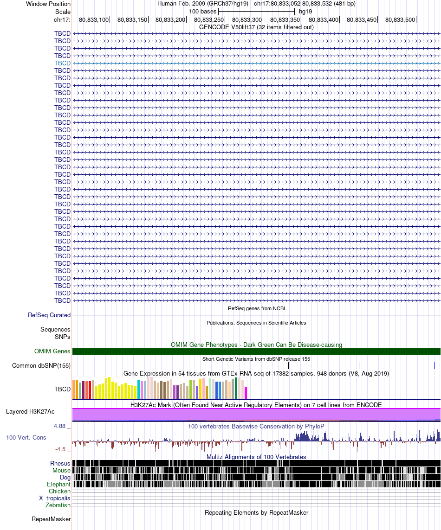Click the OMIM Genes side label
Image resolution: width=441 pixels, height=530 pixels.
pos(52,351)
